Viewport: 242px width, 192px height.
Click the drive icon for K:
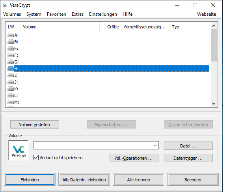click(x=11, y=89)
